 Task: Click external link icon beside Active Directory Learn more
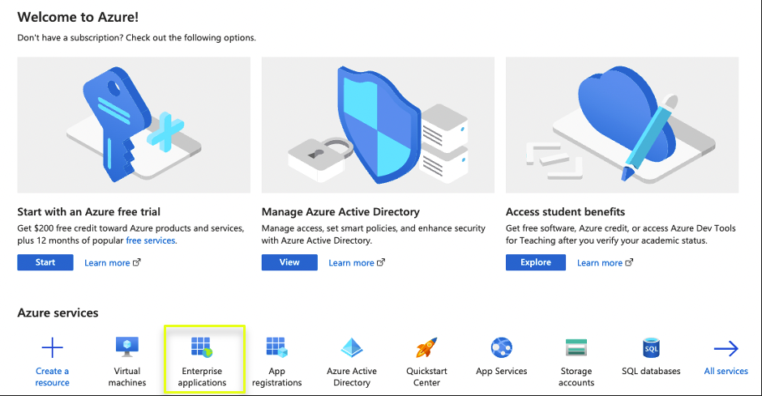pyautogui.click(x=381, y=262)
